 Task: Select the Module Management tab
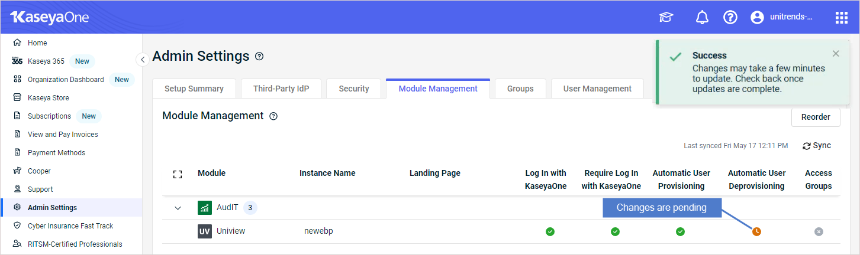[438, 89]
